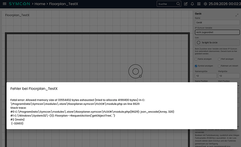Click the search magnifier icon
241x147 pixels.
tap(178, 4)
